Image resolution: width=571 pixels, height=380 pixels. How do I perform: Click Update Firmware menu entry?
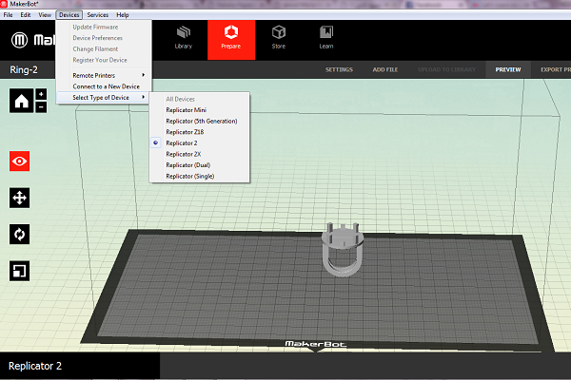104,27
